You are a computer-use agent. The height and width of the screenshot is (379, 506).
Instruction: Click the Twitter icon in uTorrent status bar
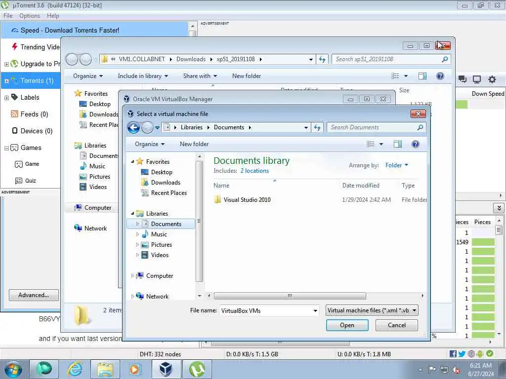click(462, 354)
